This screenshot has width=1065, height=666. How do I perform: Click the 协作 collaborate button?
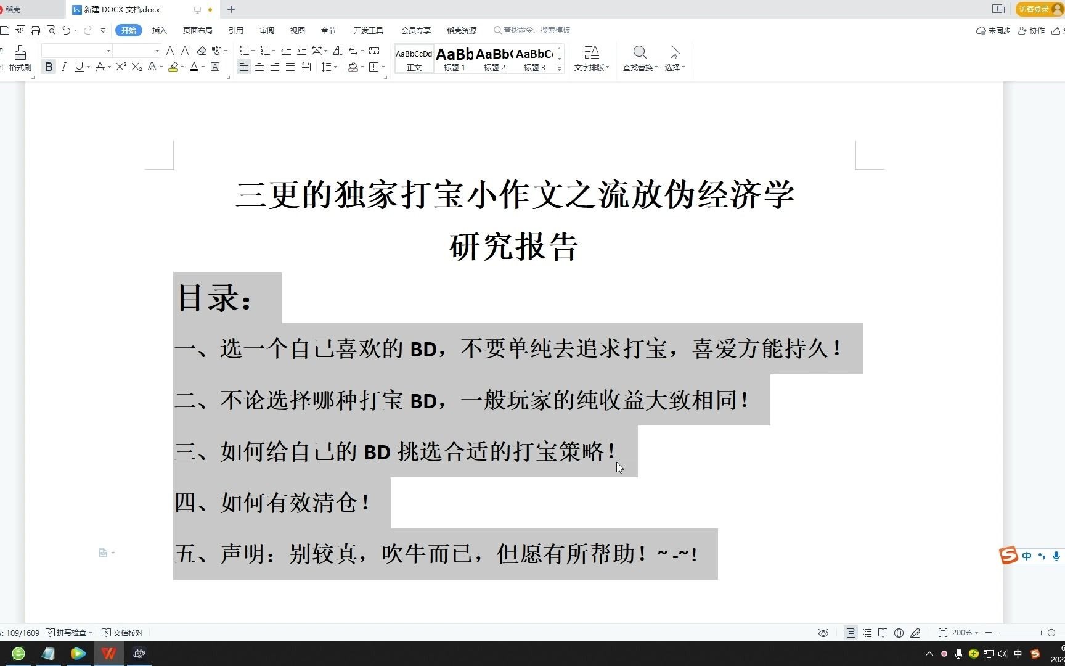point(1031,30)
